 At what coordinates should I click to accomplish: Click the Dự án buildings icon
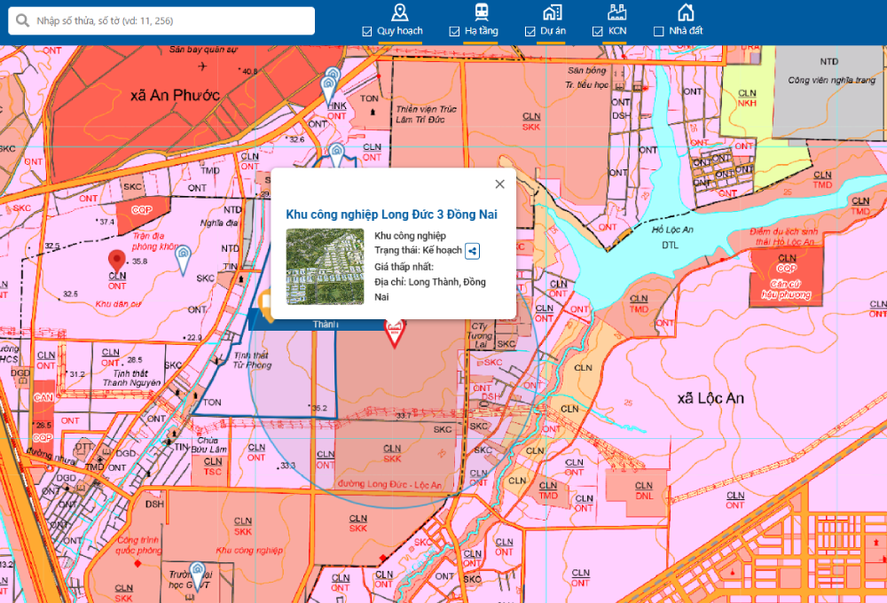click(x=553, y=12)
